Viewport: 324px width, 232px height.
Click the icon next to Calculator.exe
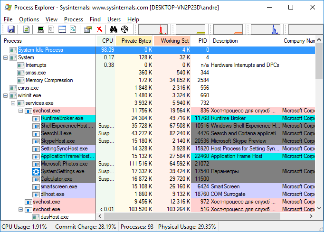coord(36,179)
